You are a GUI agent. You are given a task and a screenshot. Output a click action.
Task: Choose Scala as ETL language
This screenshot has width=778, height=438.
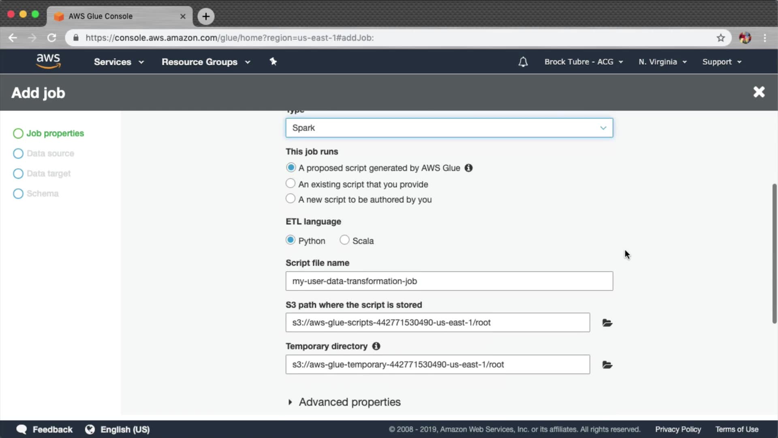click(x=344, y=240)
